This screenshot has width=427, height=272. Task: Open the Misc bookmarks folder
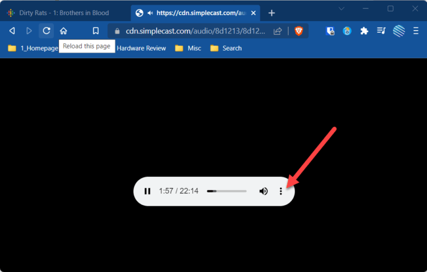[x=188, y=48]
